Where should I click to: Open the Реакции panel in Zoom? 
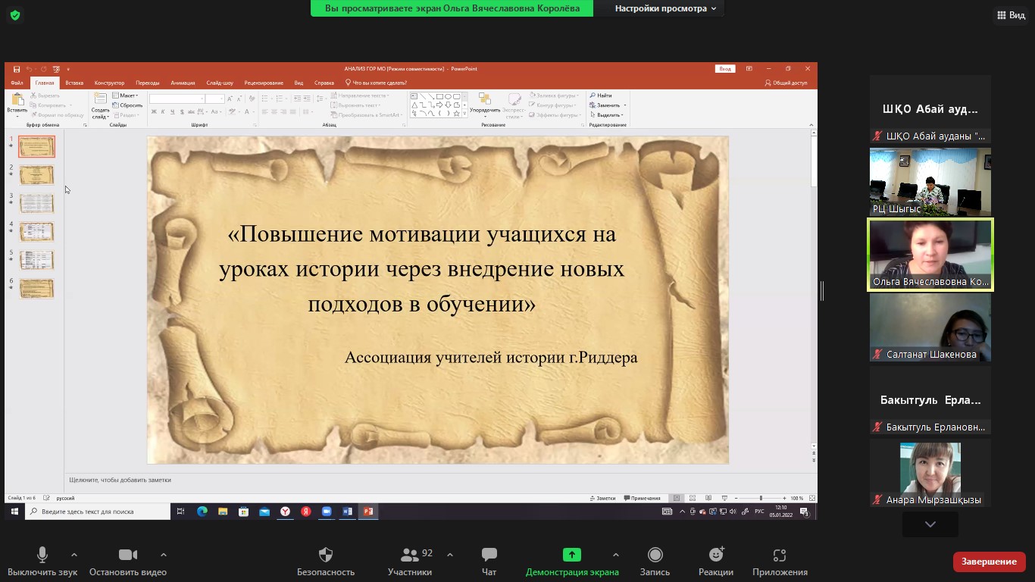click(x=715, y=561)
